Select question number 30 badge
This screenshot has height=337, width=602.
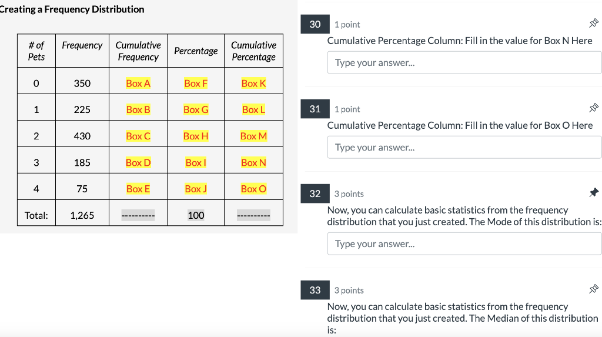315,24
